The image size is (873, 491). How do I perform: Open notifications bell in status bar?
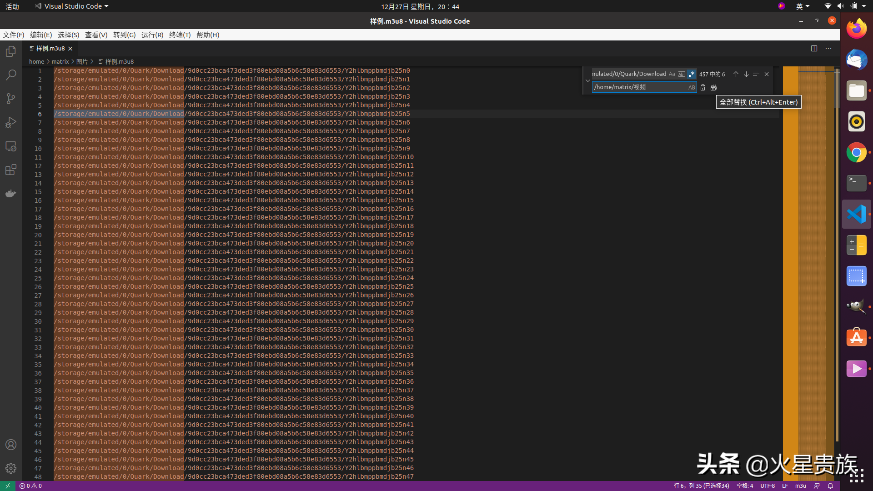(x=830, y=486)
